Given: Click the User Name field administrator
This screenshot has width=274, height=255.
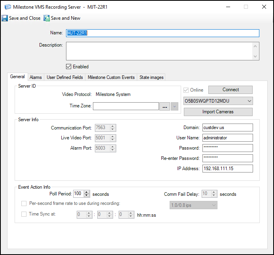Looking at the screenshot, I should tap(227, 138).
